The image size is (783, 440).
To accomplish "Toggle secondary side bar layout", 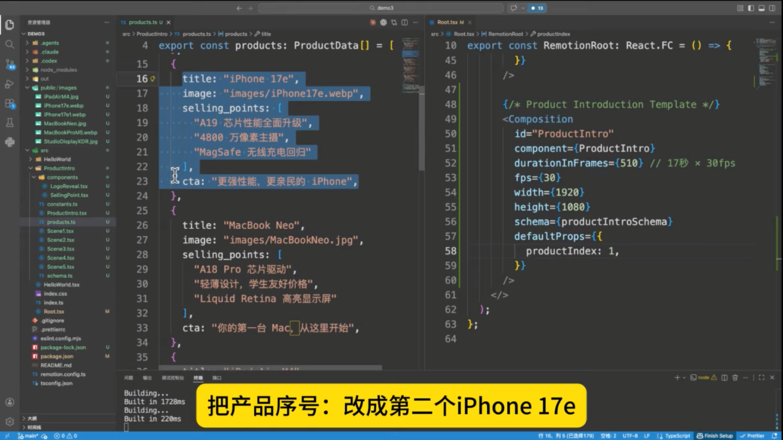I will coord(772,8).
